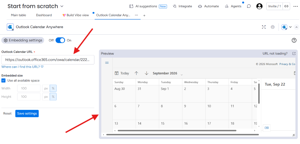
Task: Open the Agents panel
Action: pyautogui.click(x=233, y=6)
